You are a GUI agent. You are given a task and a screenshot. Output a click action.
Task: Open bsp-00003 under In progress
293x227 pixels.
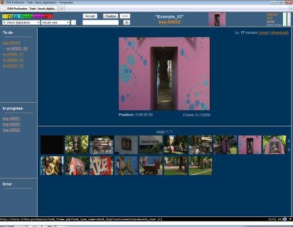[x=11, y=129]
